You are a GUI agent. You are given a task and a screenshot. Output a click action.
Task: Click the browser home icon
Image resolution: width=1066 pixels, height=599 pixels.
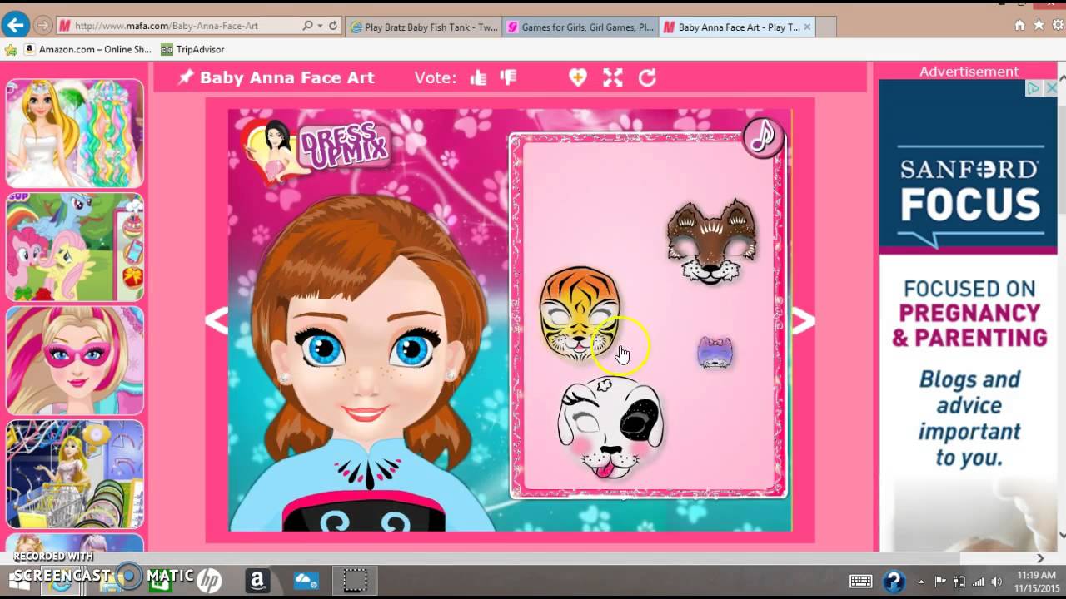pyautogui.click(x=1019, y=26)
